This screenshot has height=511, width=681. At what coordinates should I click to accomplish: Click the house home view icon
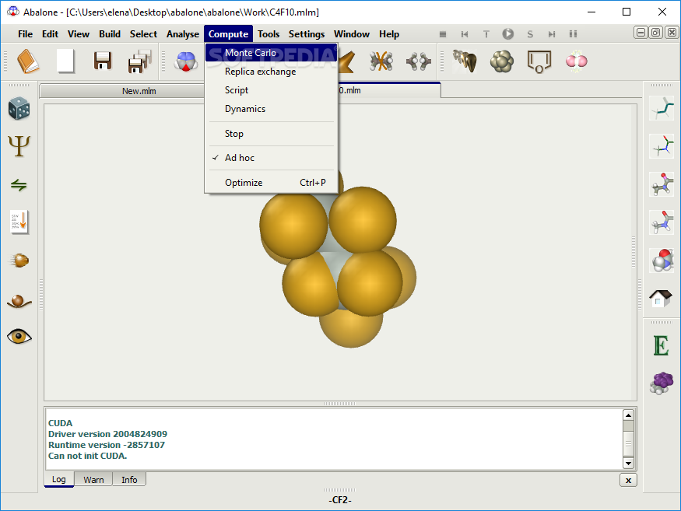(x=661, y=298)
